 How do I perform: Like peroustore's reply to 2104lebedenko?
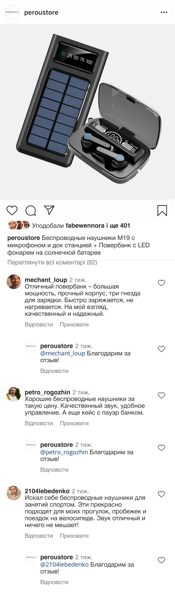[161, 560]
